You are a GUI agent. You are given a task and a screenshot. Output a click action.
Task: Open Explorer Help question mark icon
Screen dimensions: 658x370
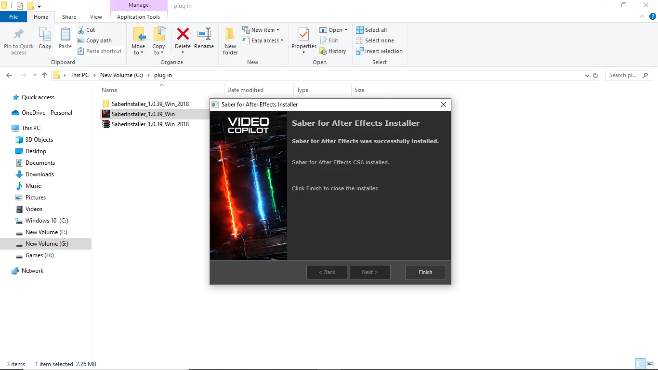[653, 16]
